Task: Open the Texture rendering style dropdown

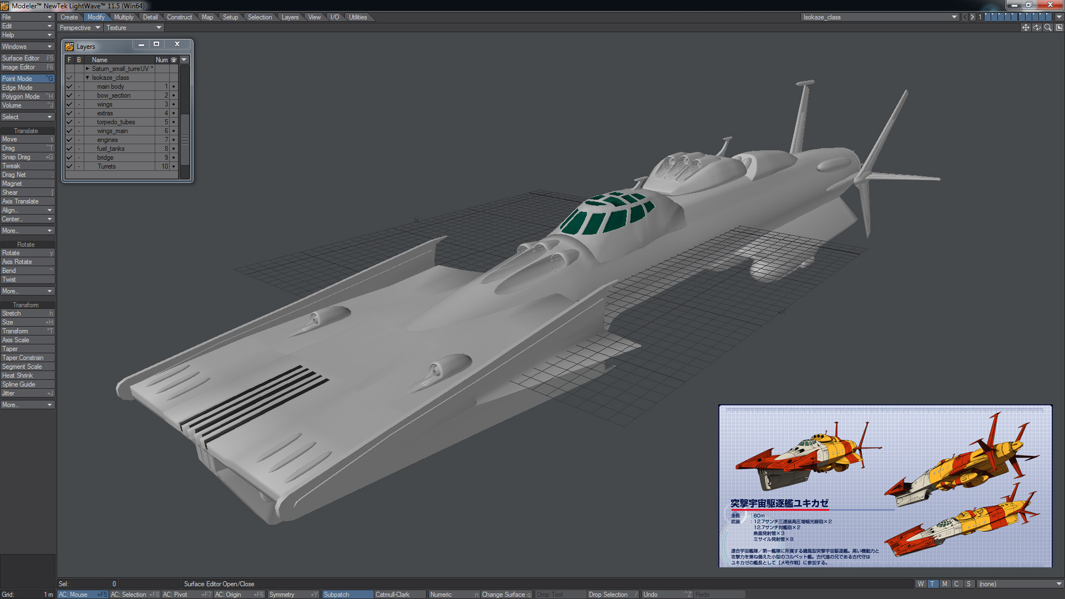Action: (134, 28)
